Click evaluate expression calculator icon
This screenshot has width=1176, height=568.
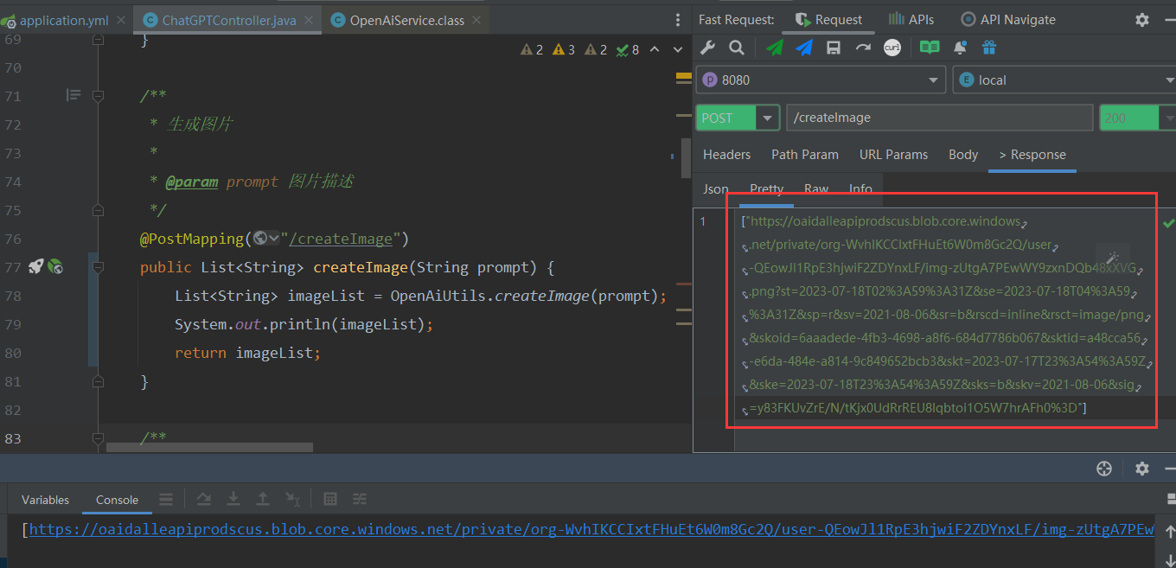[x=329, y=499]
